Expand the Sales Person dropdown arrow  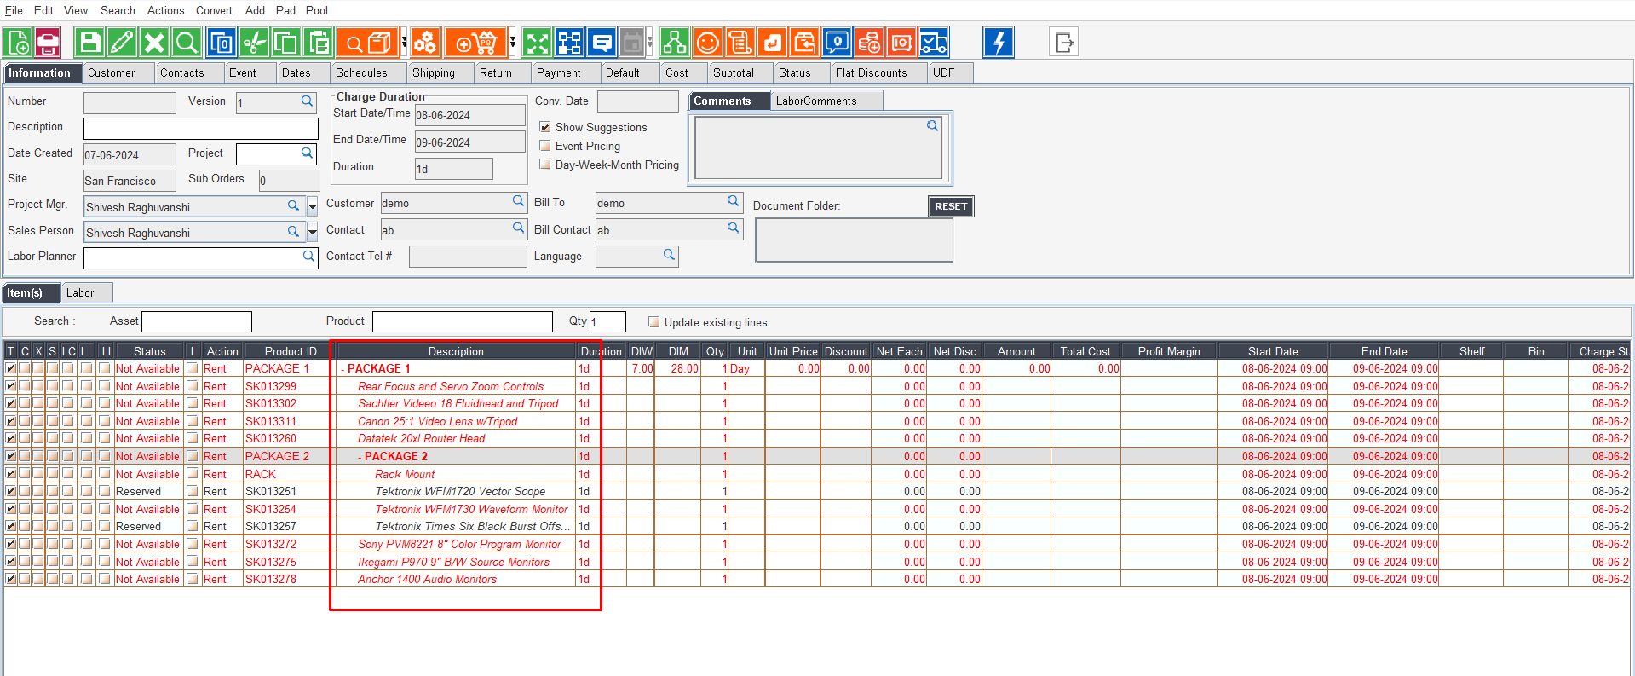[x=313, y=232]
